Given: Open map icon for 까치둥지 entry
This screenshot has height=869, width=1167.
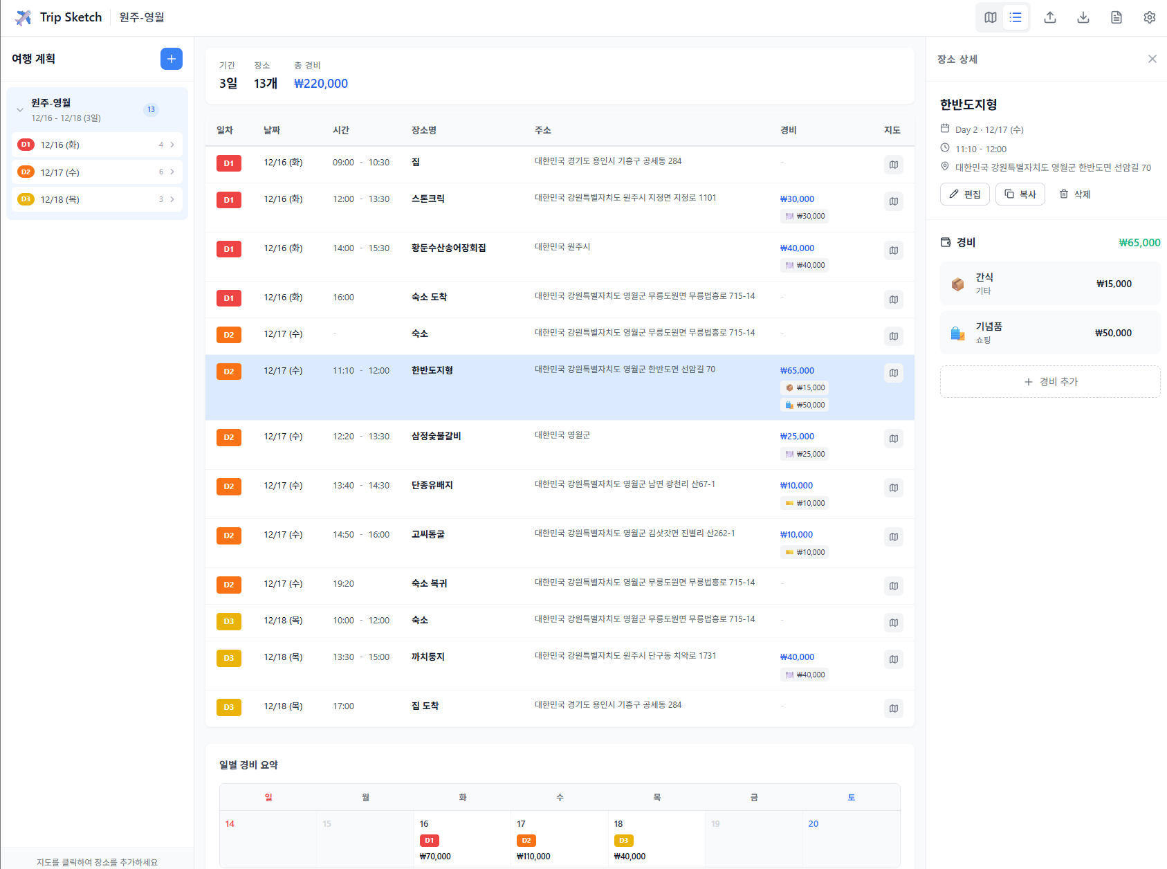Looking at the screenshot, I should tap(893, 659).
